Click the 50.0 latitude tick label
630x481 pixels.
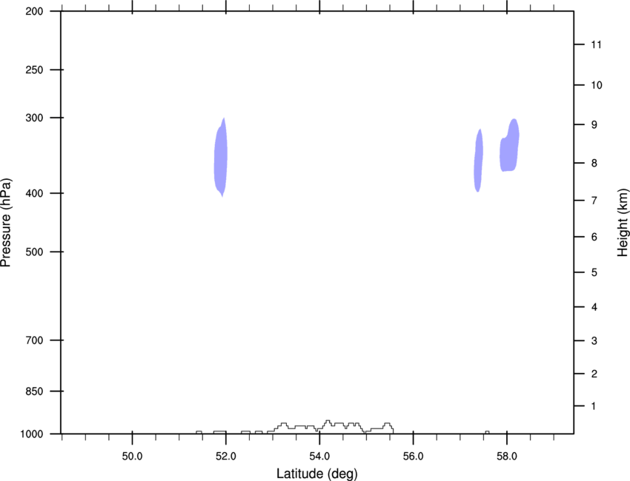[x=132, y=457]
